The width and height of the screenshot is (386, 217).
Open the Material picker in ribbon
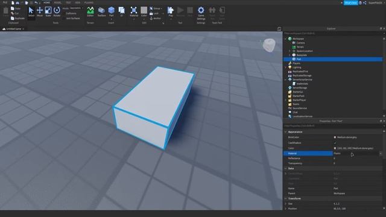pyautogui.click(x=134, y=12)
